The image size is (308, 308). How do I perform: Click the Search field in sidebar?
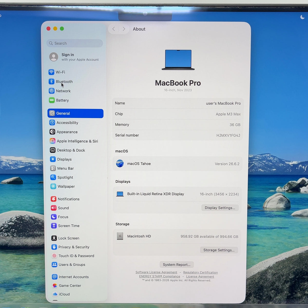75,43
